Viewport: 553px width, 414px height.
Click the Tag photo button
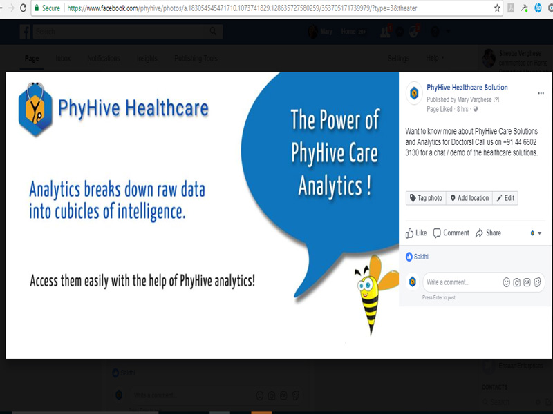[426, 198]
